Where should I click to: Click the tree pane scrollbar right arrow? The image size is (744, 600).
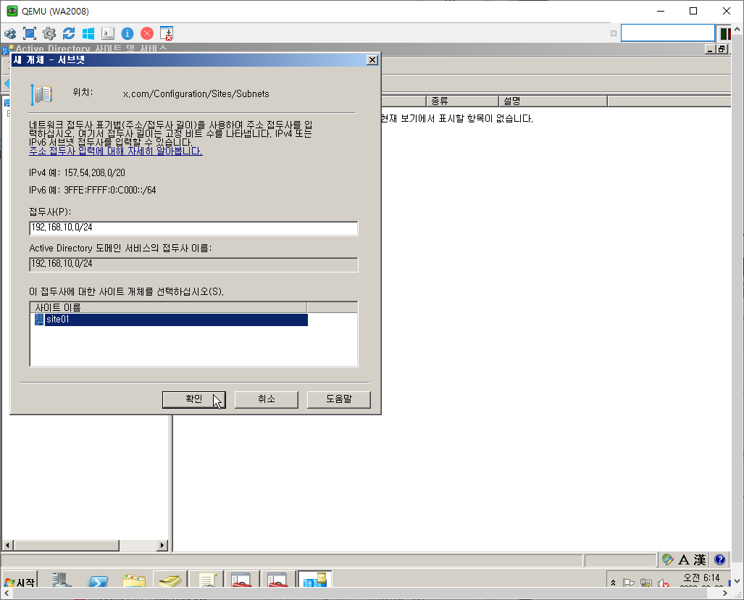click(x=162, y=546)
